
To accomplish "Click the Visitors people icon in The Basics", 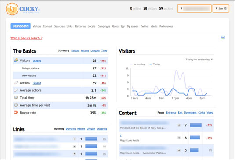I will 16,60.
